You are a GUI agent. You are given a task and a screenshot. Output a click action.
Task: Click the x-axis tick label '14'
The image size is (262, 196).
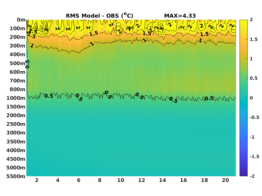(163, 180)
